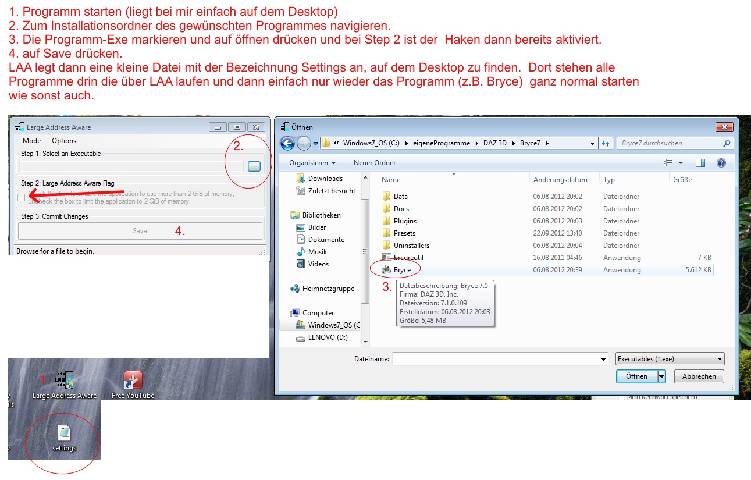Expand the view options dropdown arrow
Image resolution: width=751 pixels, height=480 pixels.
coord(681,163)
